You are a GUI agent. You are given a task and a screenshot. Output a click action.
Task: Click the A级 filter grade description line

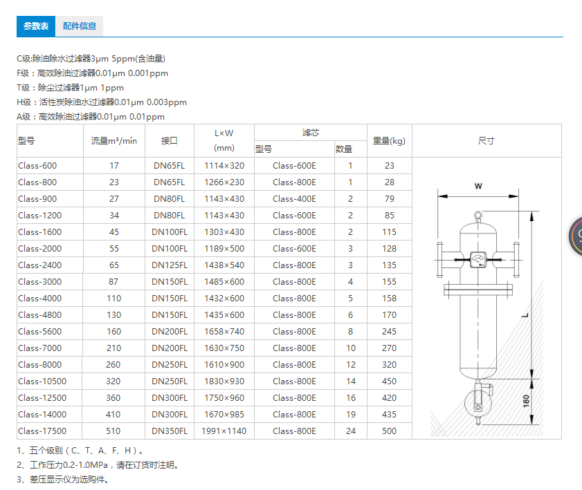point(91,117)
